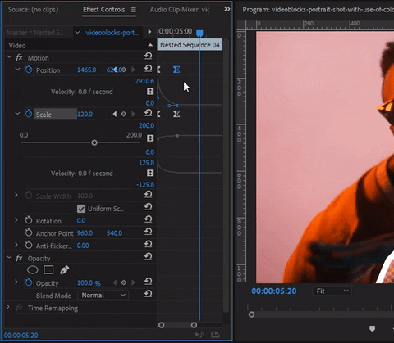Add or remove Opacity keyframe
The height and width of the screenshot is (343, 394).
tap(124, 282)
